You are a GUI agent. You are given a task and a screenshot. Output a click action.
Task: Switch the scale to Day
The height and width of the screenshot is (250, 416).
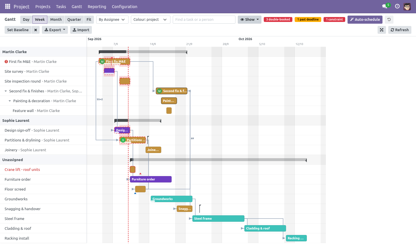(x=26, y=20)
